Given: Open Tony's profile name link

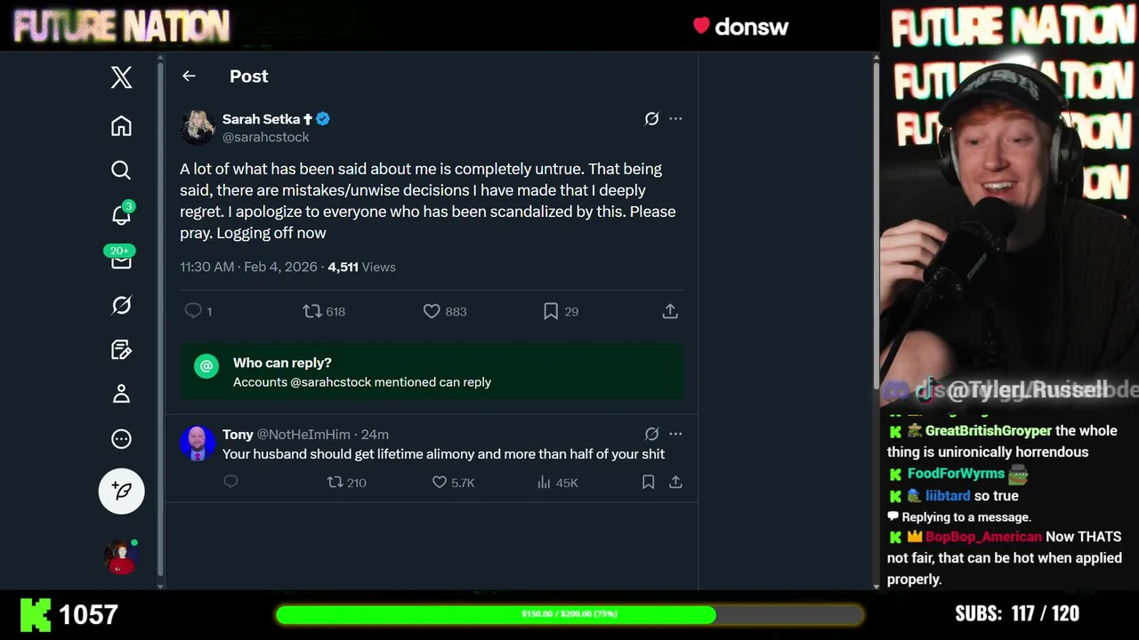Looking at the screenshot, I should coord(238,434).
